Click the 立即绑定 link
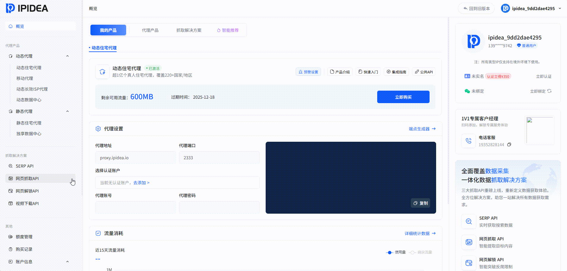 click(x=538, y=91)
